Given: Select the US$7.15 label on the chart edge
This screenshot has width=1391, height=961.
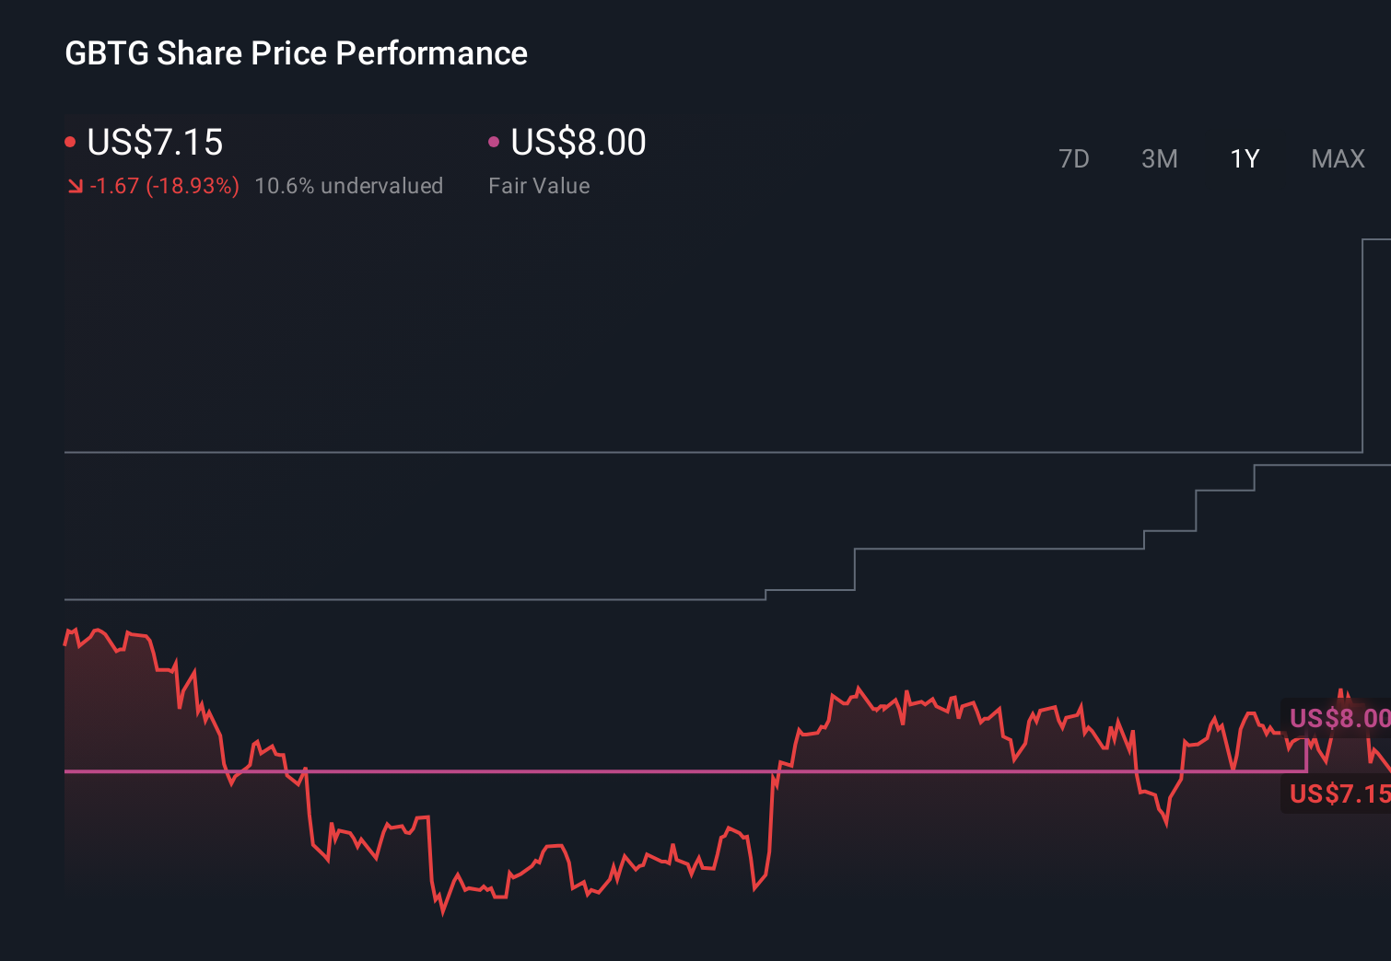Looking at the screenshot, I should 1338,793.
